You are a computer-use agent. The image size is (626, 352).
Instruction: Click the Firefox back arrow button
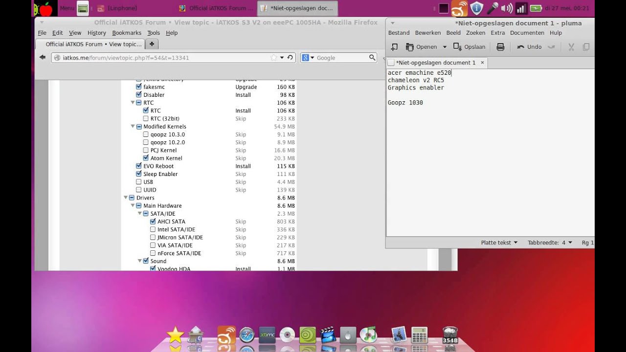[43, 57]
